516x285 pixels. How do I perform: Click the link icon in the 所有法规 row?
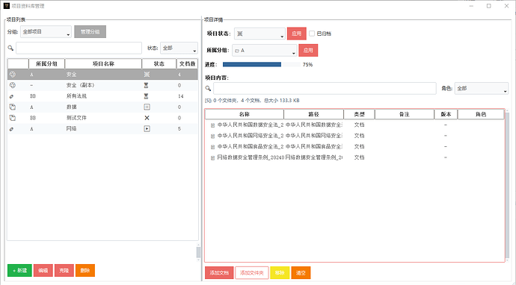pyautogui.click(x=11, y=96)
